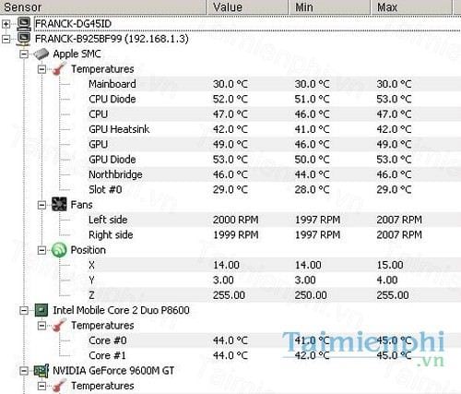
Task: Click the Min column header
Action: click(329, 7)
